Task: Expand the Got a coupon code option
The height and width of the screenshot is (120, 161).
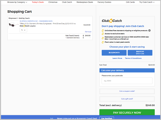Action: click(127, 91)
